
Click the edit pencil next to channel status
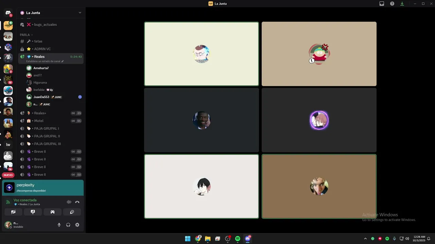point(62,61)
